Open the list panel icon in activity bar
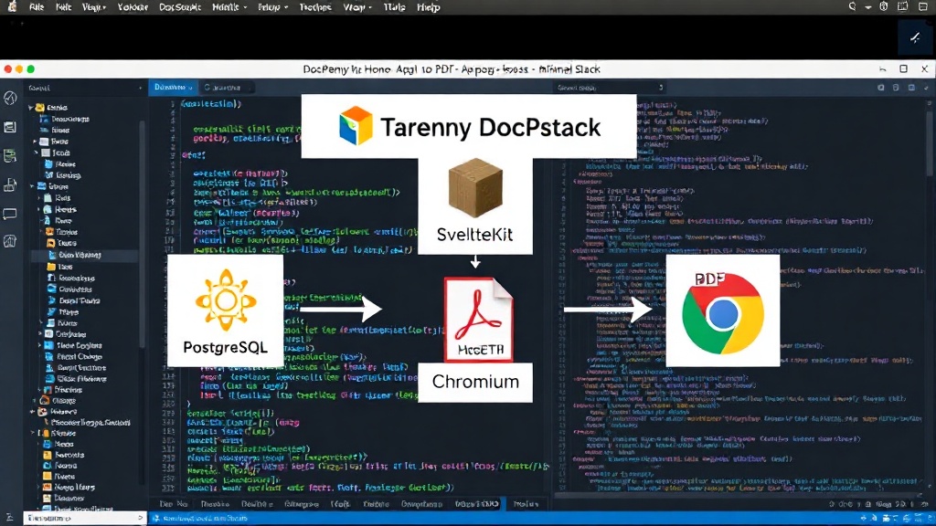This screenshot has height=526, width=936. point(10,127)
